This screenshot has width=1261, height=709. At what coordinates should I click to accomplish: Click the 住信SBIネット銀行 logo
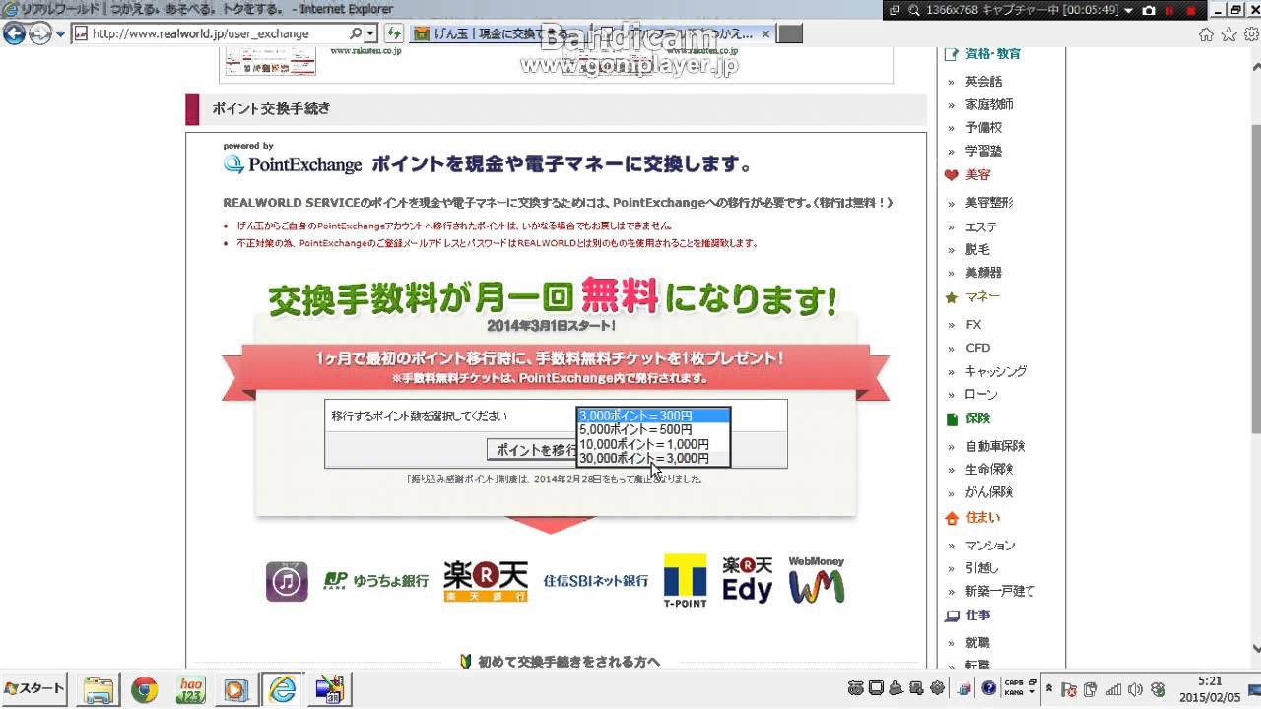point(596,581)
